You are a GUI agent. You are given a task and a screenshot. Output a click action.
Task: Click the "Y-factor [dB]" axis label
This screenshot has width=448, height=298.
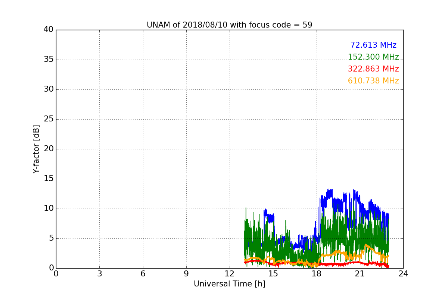(36, 149)
